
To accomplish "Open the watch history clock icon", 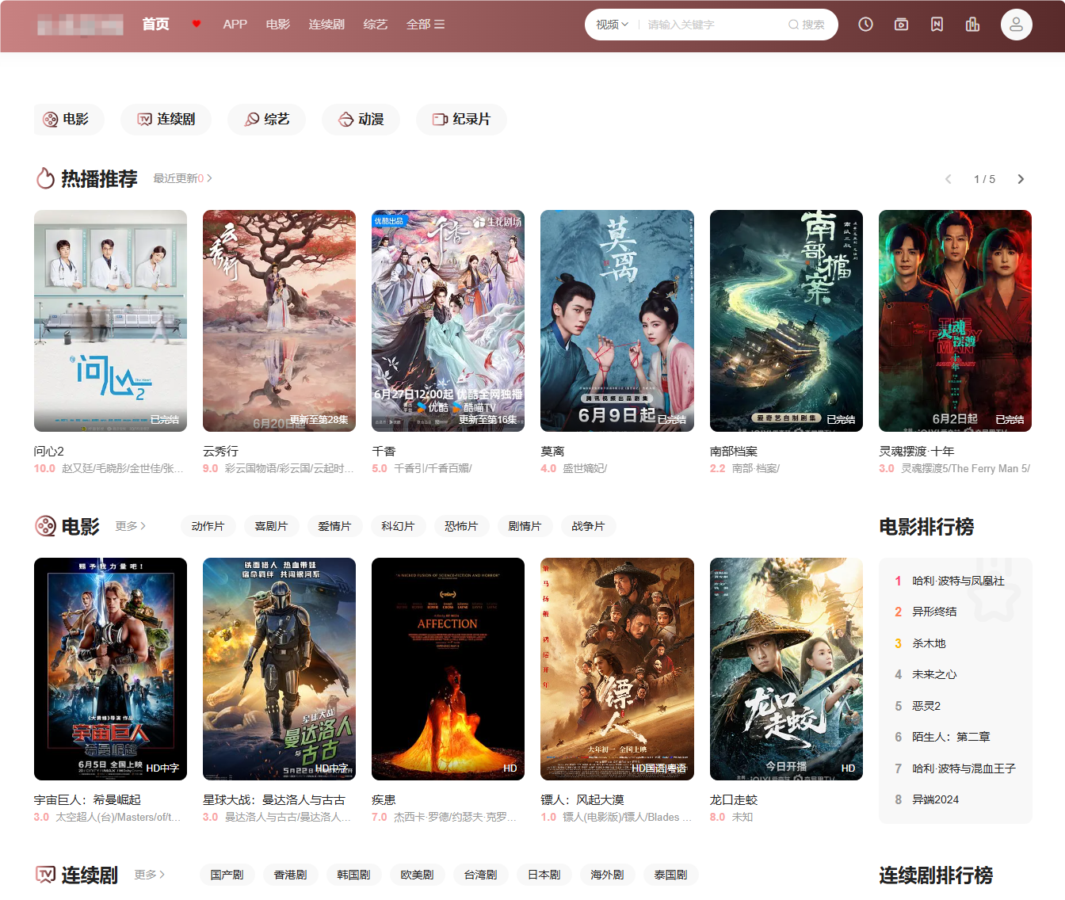I will [x=865, y=25].
